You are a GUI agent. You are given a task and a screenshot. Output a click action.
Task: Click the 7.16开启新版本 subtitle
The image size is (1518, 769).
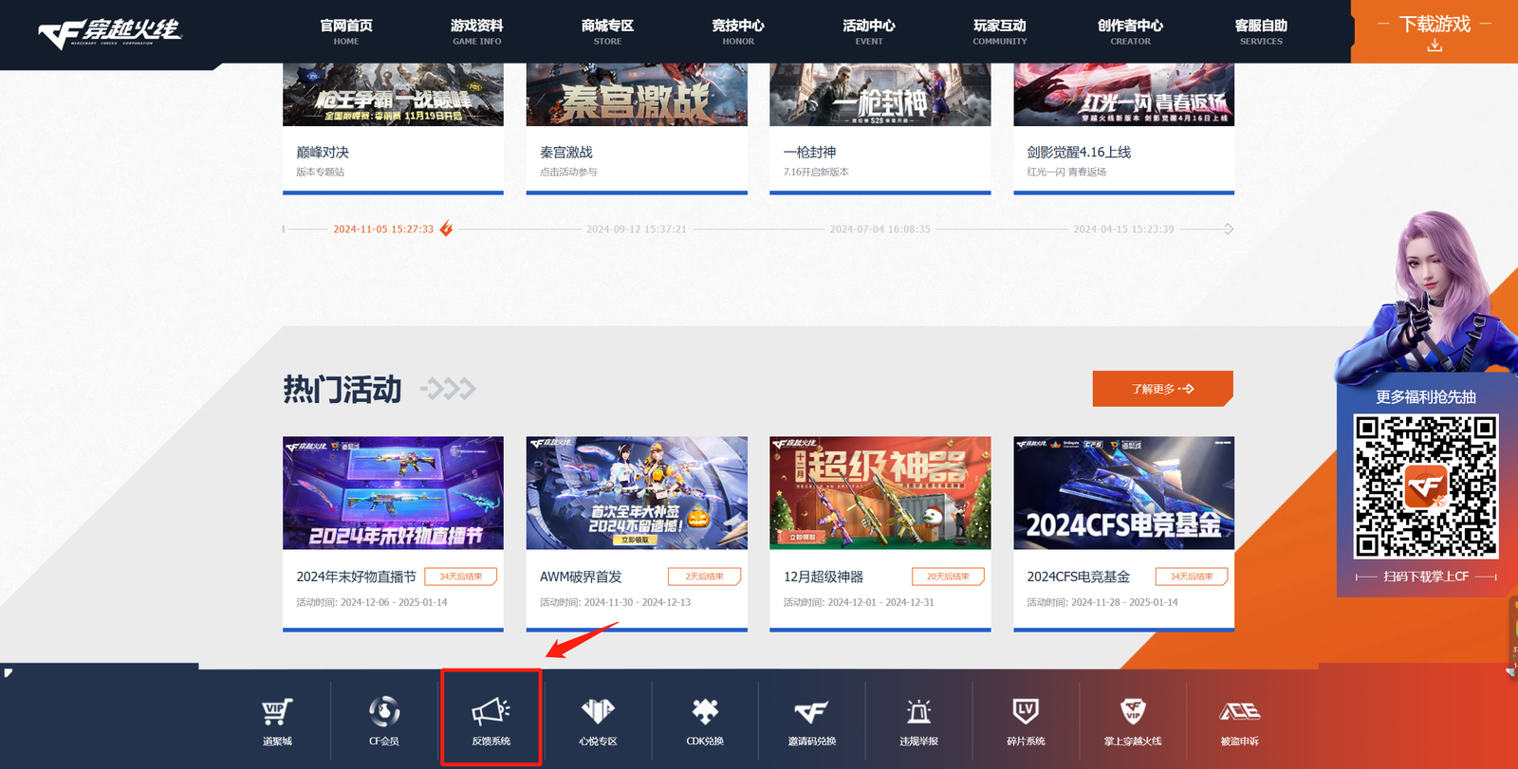pos(816,173)
